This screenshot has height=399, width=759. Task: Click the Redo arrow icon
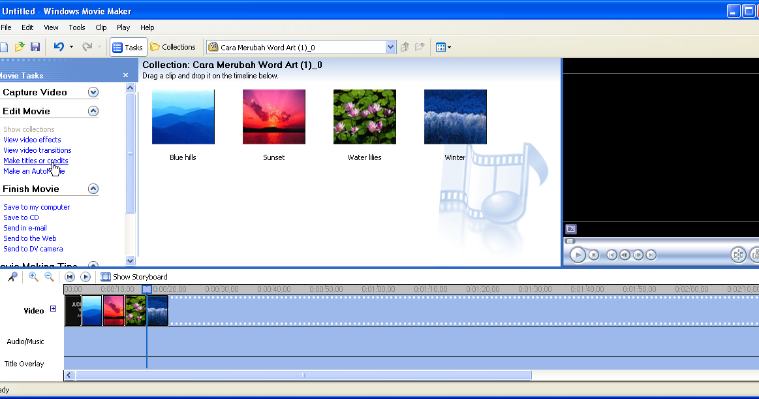click(x=87, y=47)
